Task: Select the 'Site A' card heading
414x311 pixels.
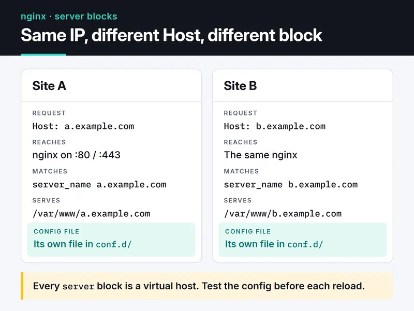Action: (49, 86)
